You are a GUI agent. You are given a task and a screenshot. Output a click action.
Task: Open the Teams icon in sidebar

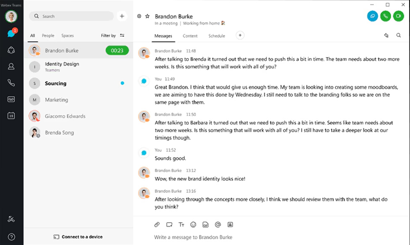[11, 50]
